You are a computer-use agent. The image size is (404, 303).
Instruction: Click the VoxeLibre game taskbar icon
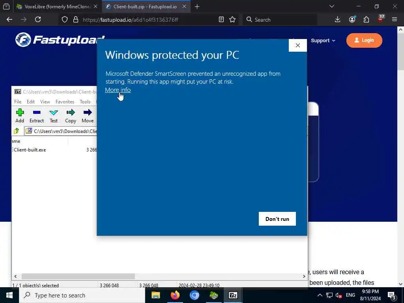(214, 295)
